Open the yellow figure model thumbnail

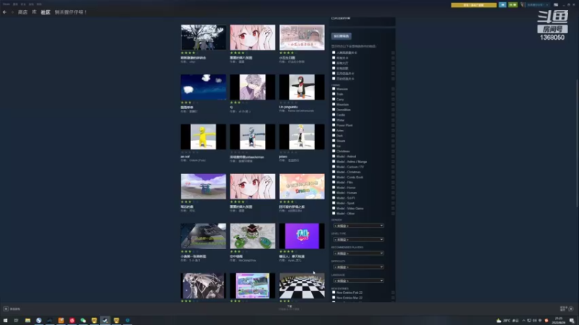[x=203, y=136]
